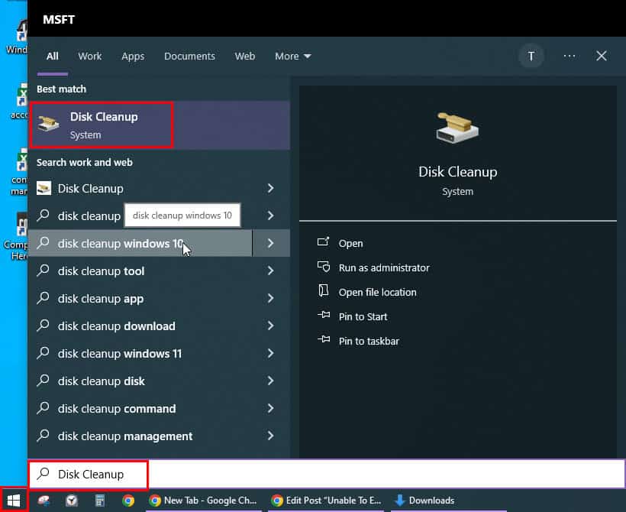The width and height of the screenshot is (626, 512).
Task: Select the disk cleanup disk suggestion text
Action: pyautogui.click(x=102, y=381)
